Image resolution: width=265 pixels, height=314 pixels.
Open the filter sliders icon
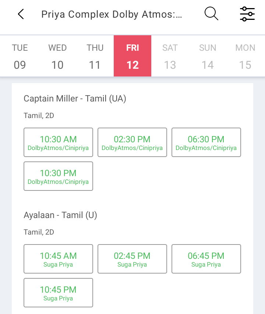tap(247, 14)
